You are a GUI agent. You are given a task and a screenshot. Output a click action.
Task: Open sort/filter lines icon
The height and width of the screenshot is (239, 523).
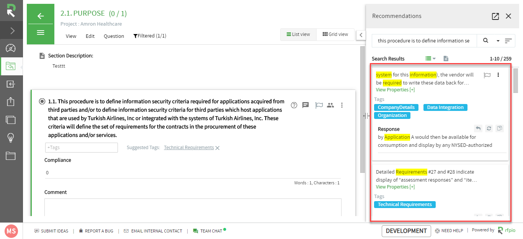click(508, 41)
